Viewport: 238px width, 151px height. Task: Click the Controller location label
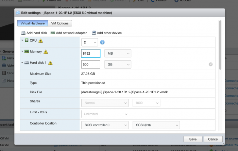click(43, 123)
